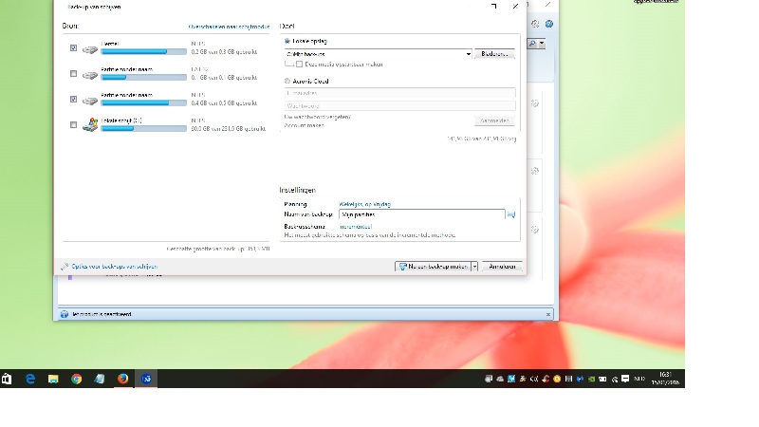The width and height of the screenshot is (759, 427).
Task: Click the icon right of backup name field
Action: click(511, 215)
